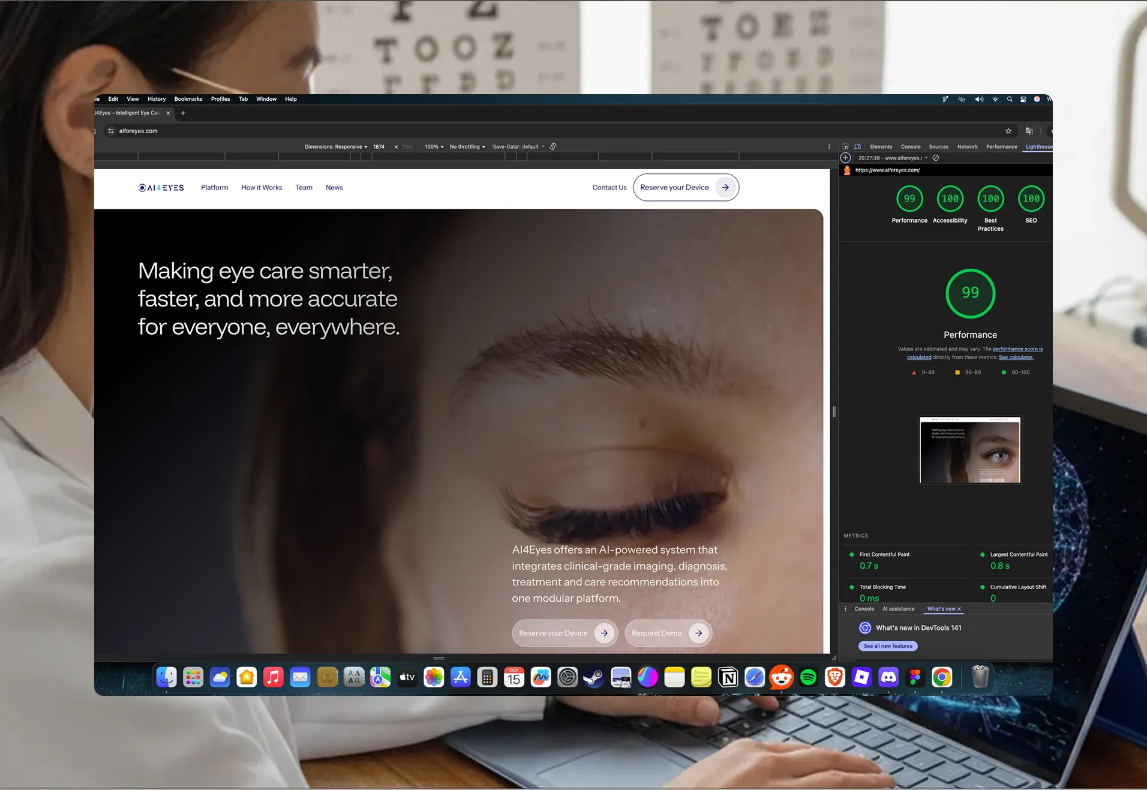Screen dimensions: 1147x790
Task: Toggle viewport orientation with rotate icon
Action: (x=553, y=146)
